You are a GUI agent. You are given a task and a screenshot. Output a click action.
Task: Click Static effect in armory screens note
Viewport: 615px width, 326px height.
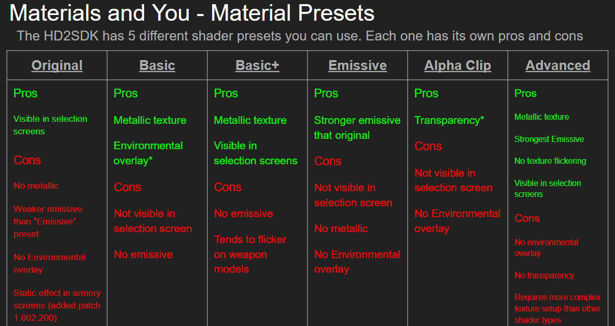tap(57, 305)
